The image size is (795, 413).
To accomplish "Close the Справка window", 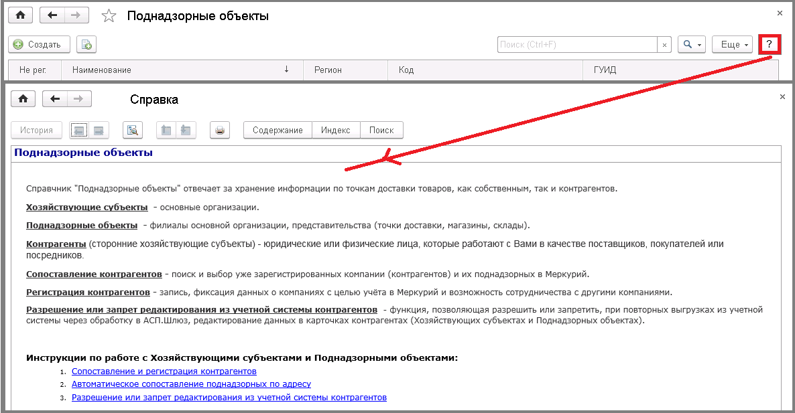I will click(x=782, y=96).
